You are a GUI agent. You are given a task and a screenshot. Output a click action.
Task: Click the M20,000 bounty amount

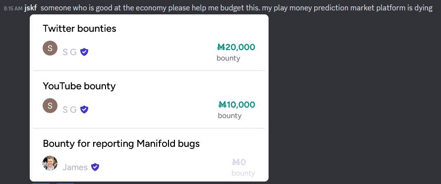click(236, 47)
